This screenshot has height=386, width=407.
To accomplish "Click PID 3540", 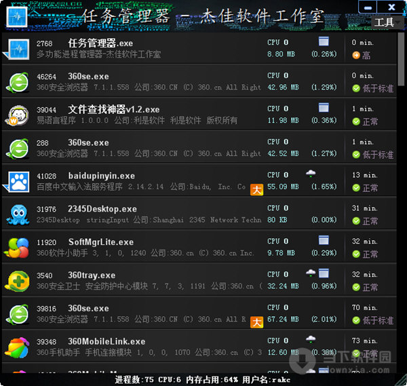I will pyautogui.click(x=44, y=275).
